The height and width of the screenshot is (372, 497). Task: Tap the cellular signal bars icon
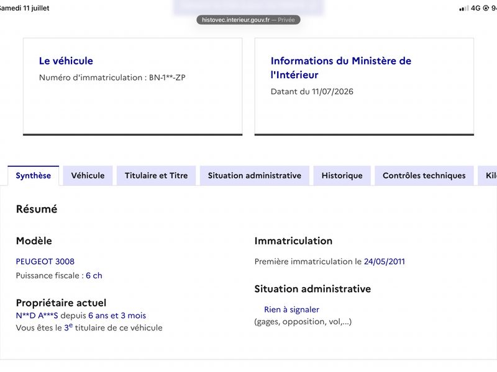tap(463, 9)
